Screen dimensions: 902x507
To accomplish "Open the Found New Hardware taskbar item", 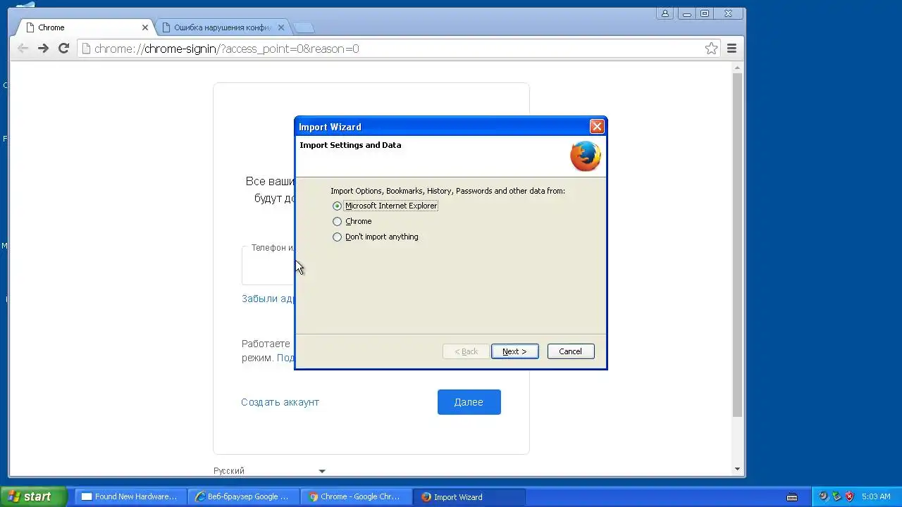I will point(131,496).
